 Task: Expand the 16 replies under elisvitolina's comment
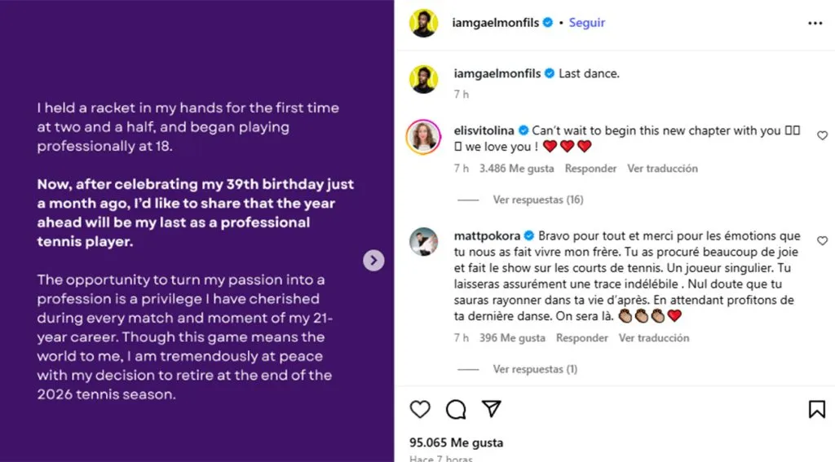(x=537, y=200)
